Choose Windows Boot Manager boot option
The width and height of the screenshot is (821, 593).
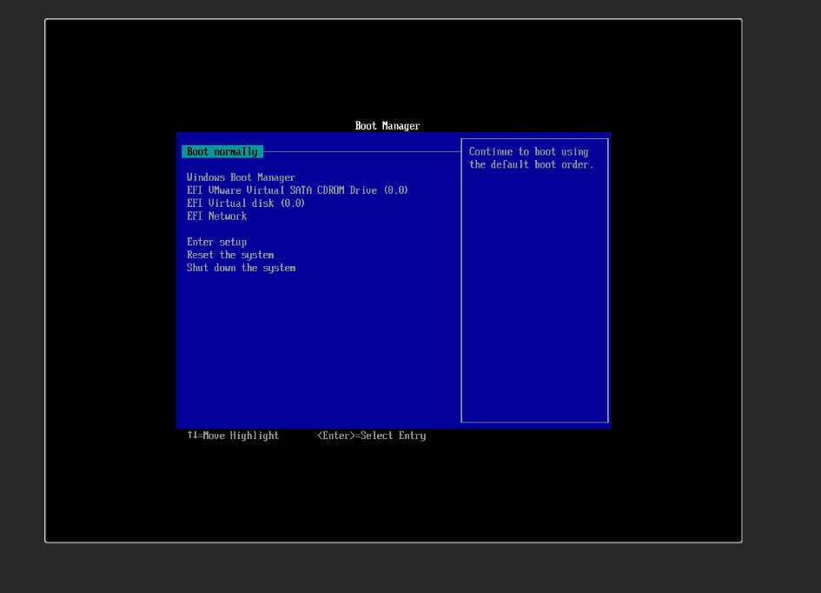click(x=241, y=177)
